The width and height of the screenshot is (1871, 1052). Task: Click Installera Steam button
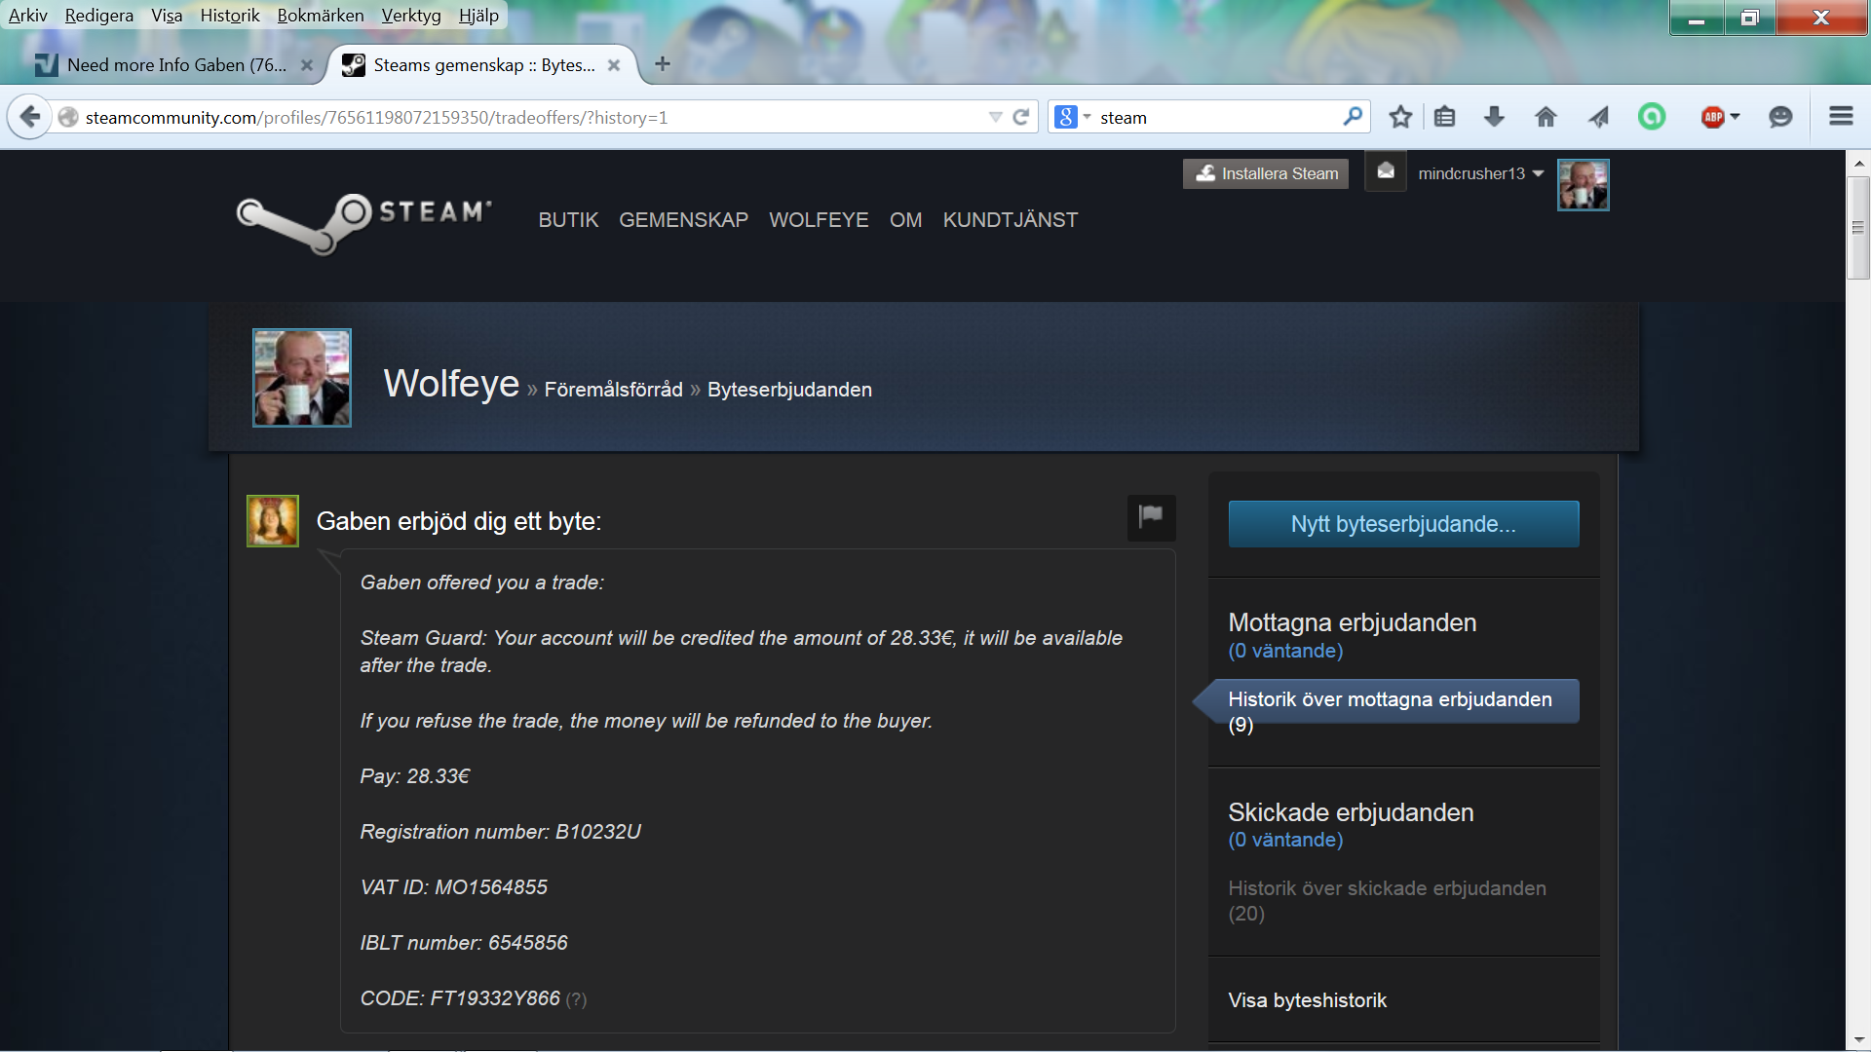[1265, 173]
